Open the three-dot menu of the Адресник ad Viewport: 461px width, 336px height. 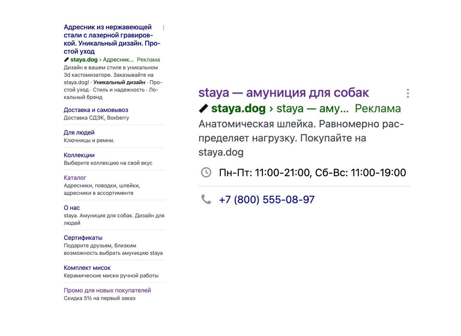click(x=164, y=27)
